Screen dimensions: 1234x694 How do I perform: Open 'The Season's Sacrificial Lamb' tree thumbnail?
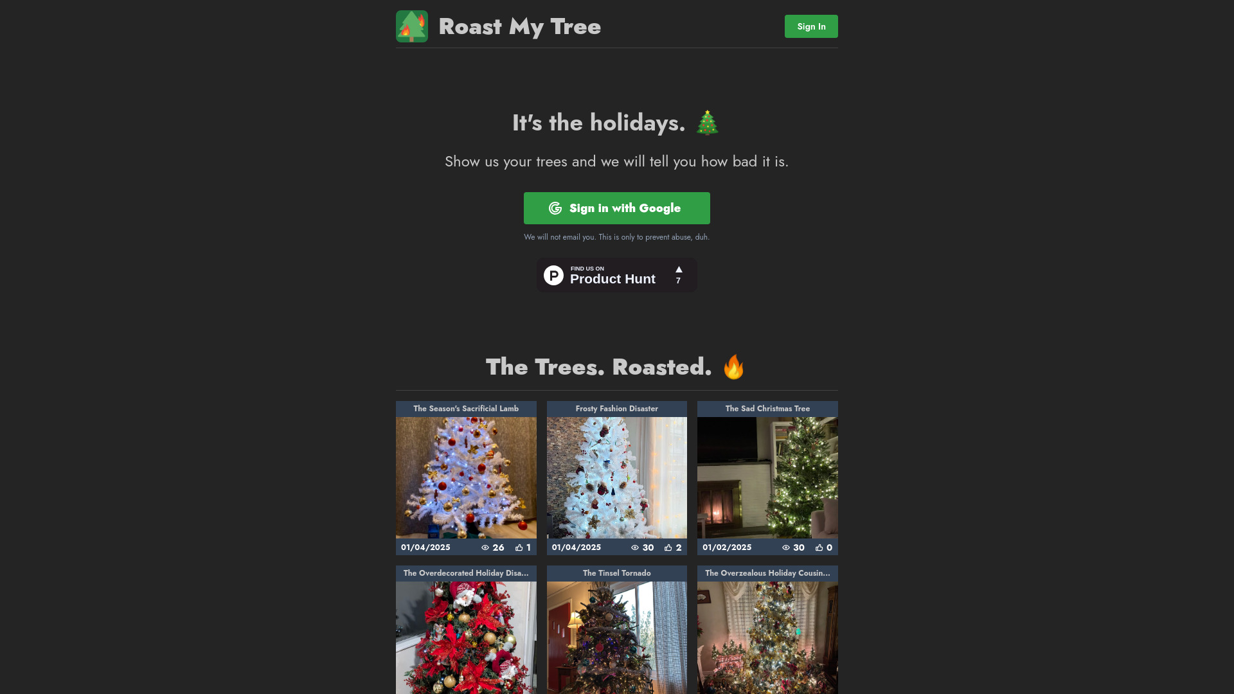point(465,478)
